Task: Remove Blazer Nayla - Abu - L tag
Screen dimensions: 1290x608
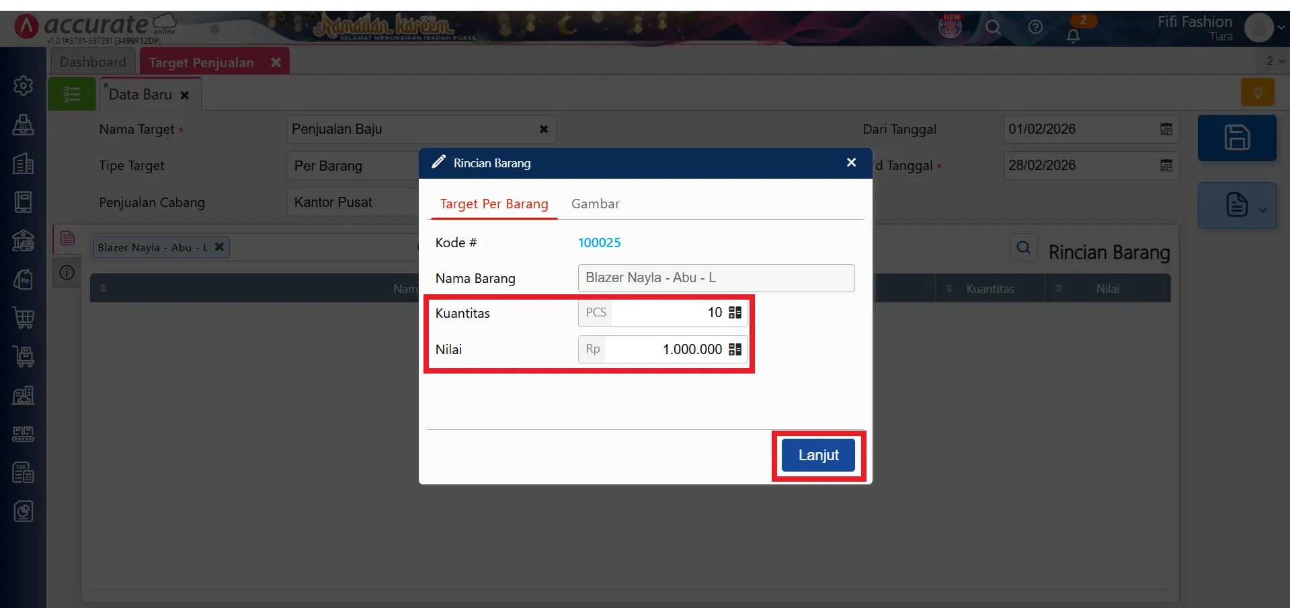Action: [219, 247]
